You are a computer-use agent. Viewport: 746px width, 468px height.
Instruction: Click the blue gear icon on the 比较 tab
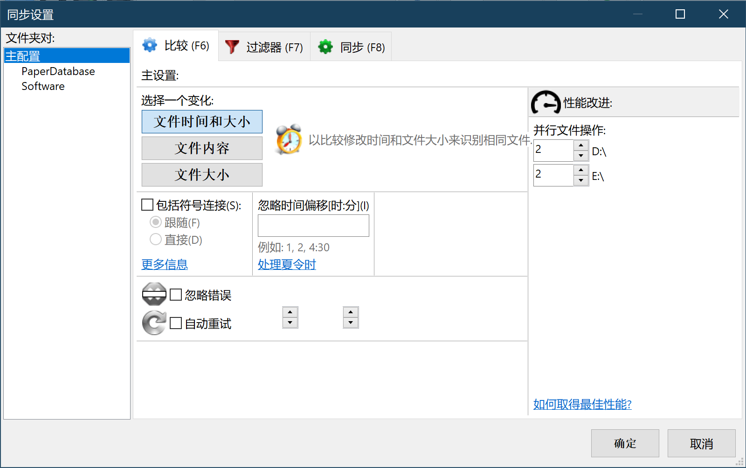(150, 45)
